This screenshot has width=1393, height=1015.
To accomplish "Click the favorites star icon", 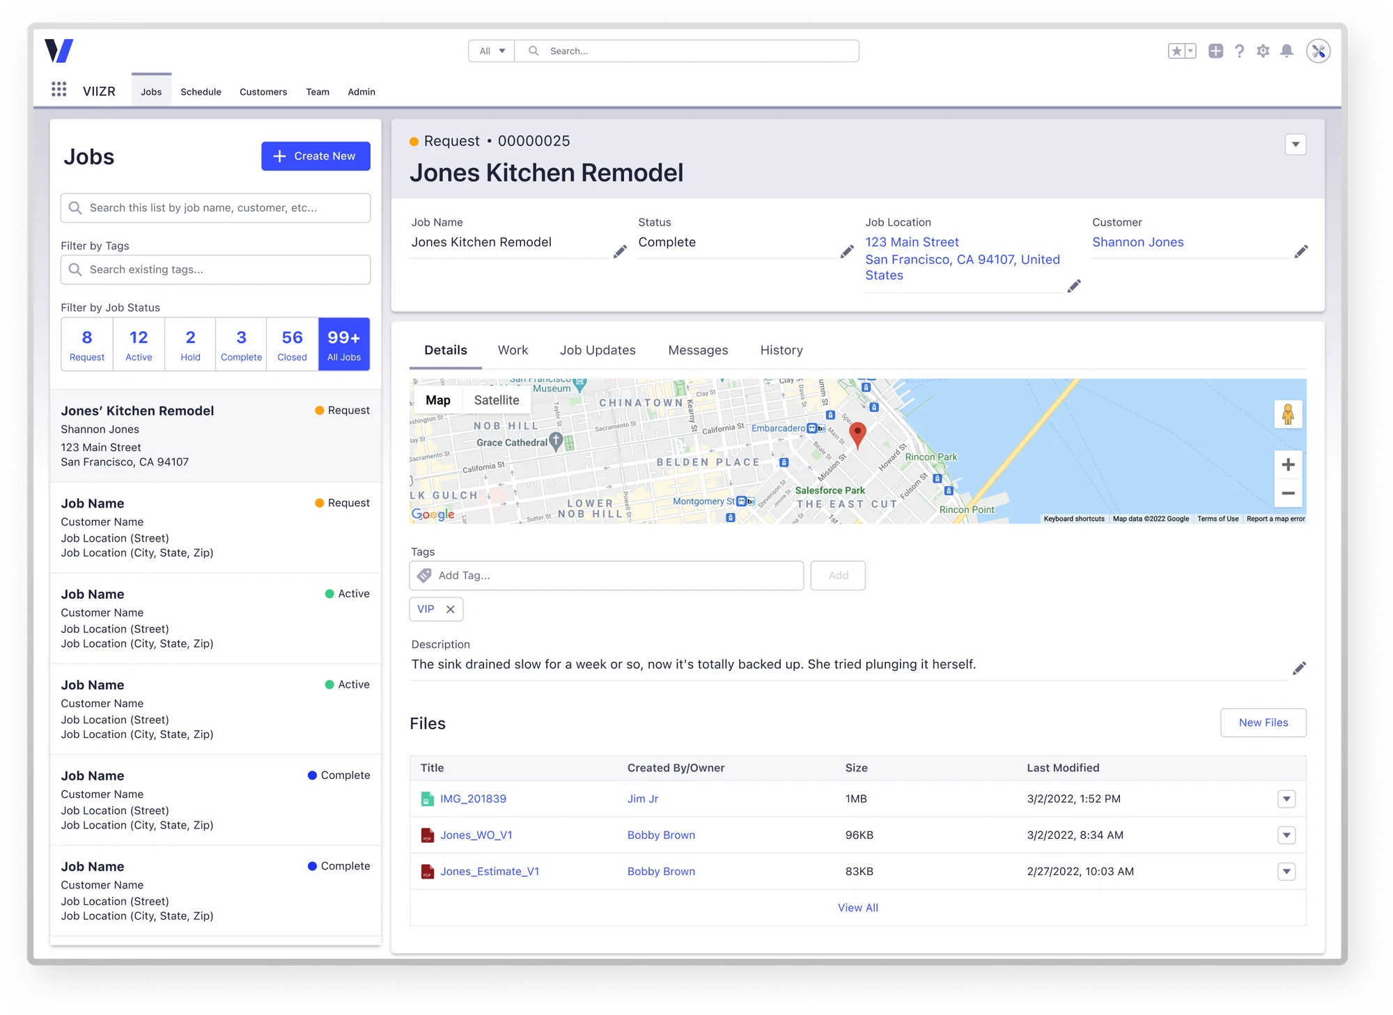I will click(x=1176, y=51).
